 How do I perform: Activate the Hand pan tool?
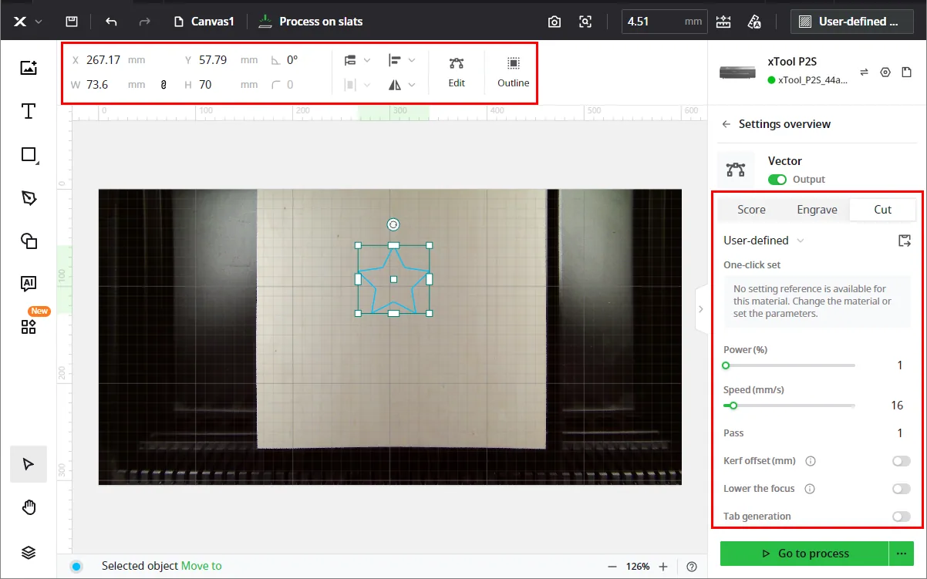tap(29, 507)
